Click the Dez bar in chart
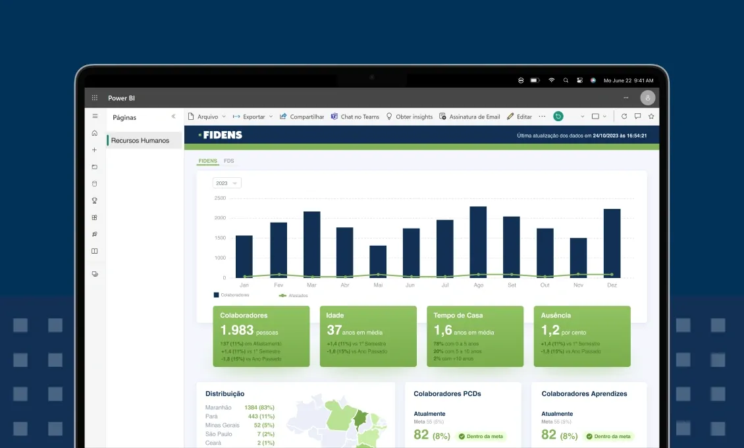The image size is (744, 448). [612, 243]
